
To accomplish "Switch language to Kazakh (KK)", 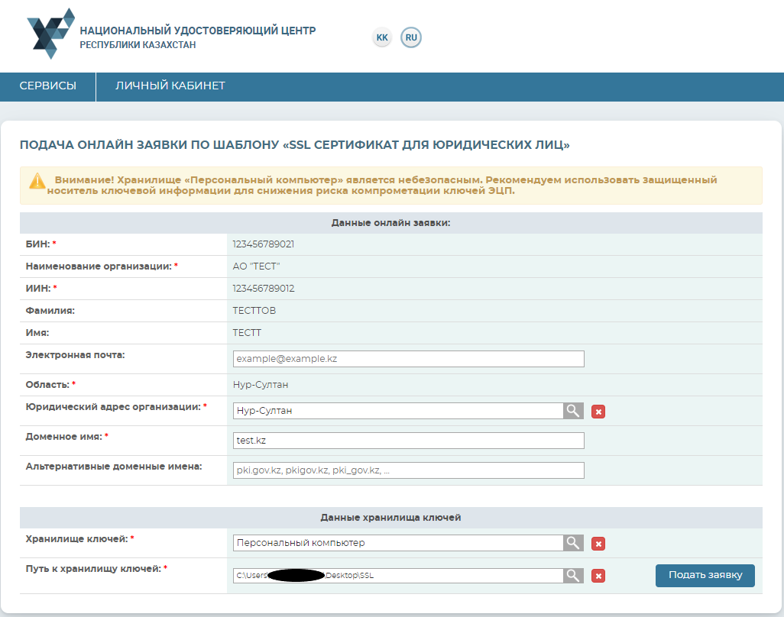I will 382,37.
